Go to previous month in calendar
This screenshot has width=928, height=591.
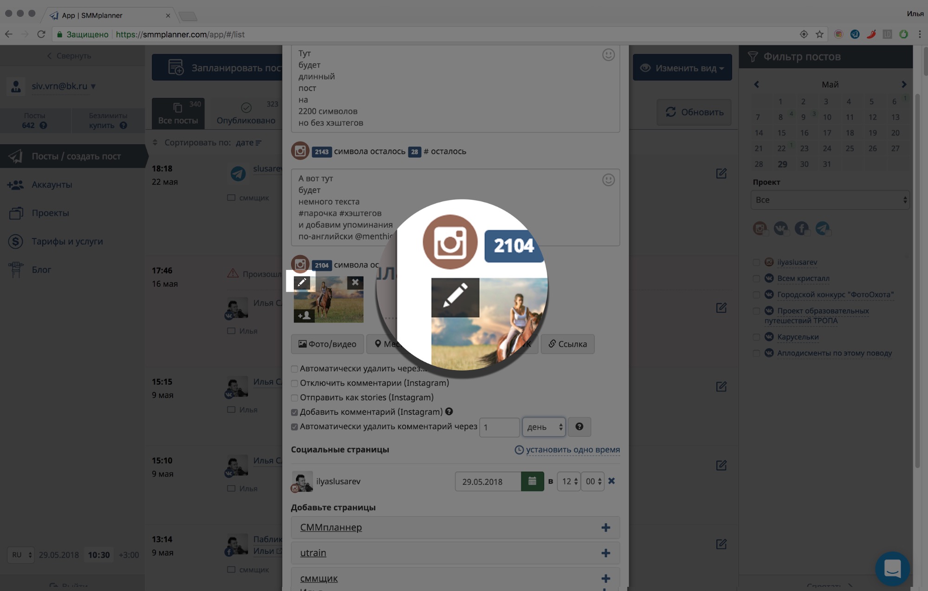tap(756, 84)
